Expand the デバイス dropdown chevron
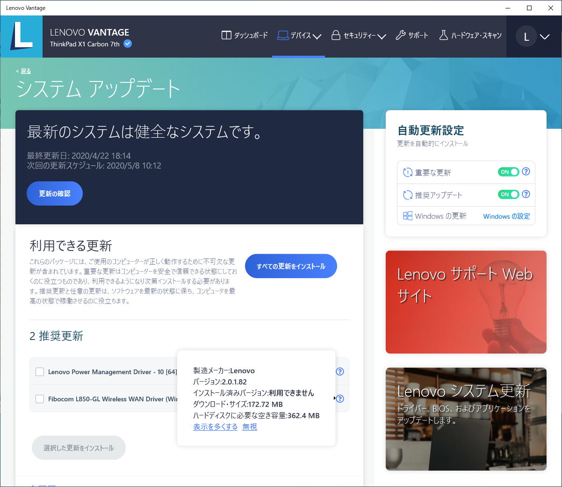This screenshot has width=562, height=487. click(x=317, y=36)
